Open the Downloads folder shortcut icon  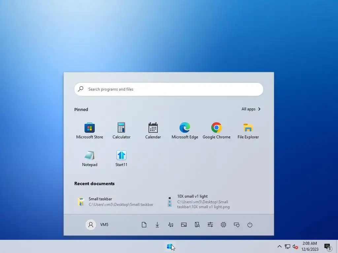[x=157, y=225]
